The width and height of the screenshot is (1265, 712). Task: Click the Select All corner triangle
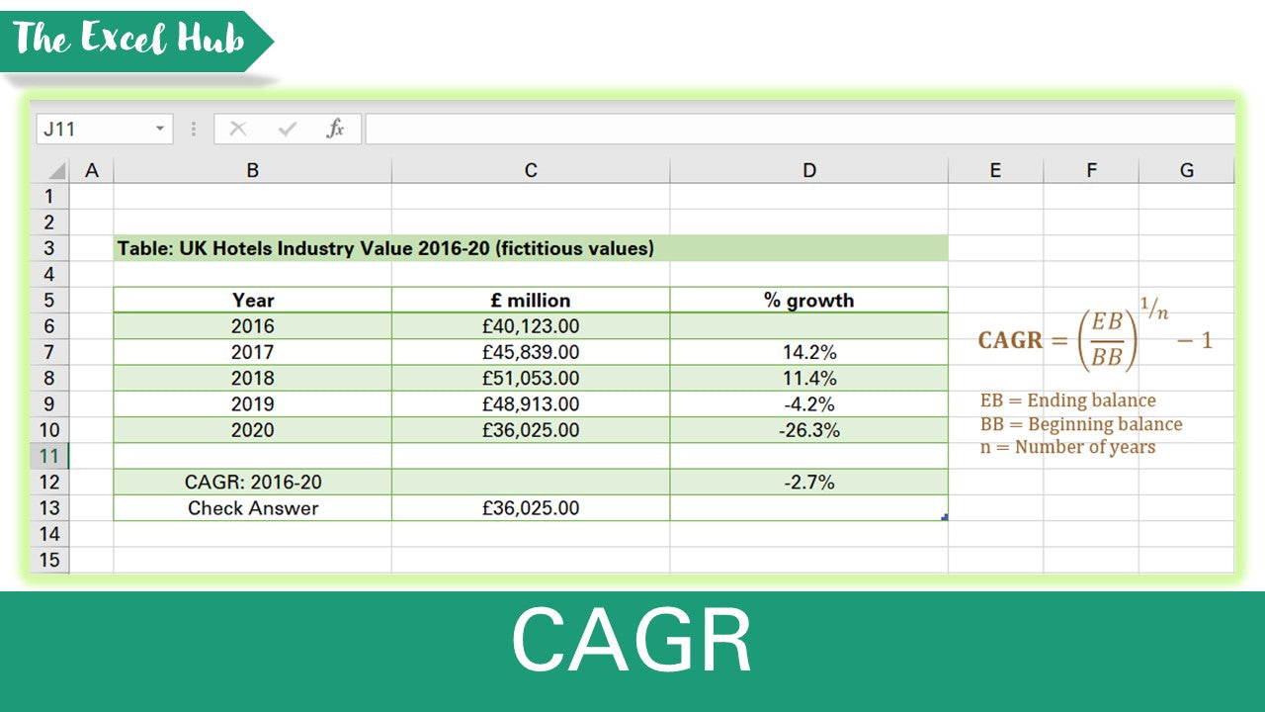(56, 171)
